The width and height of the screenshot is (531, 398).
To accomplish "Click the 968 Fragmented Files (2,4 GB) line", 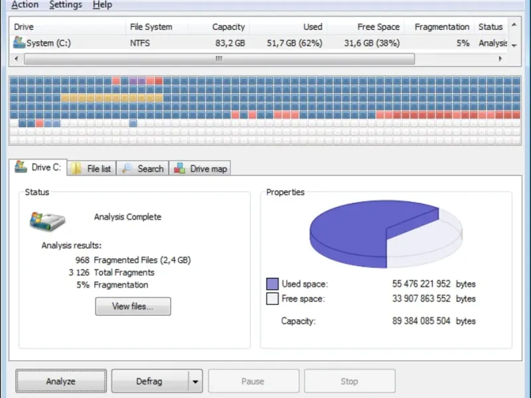I will click(133, 260).
